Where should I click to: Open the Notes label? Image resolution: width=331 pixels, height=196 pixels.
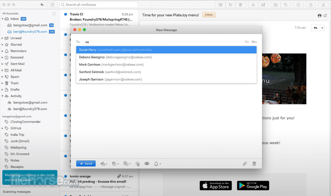point(15,160)
